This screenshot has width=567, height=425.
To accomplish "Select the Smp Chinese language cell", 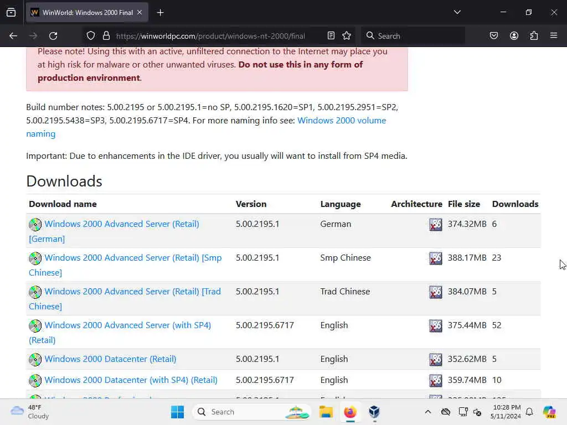I will pyautogui.click(x=346, y=258).
